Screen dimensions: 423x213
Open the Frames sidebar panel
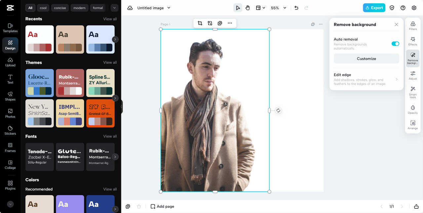tap(10, 148)
